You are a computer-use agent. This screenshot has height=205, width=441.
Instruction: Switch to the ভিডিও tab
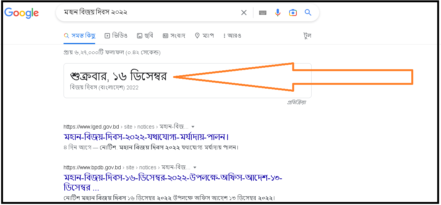116,36
